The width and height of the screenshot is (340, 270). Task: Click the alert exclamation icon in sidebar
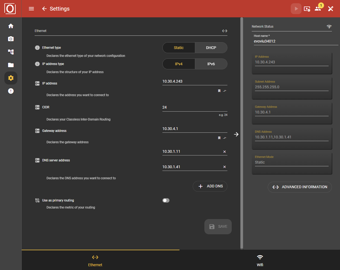11,91
